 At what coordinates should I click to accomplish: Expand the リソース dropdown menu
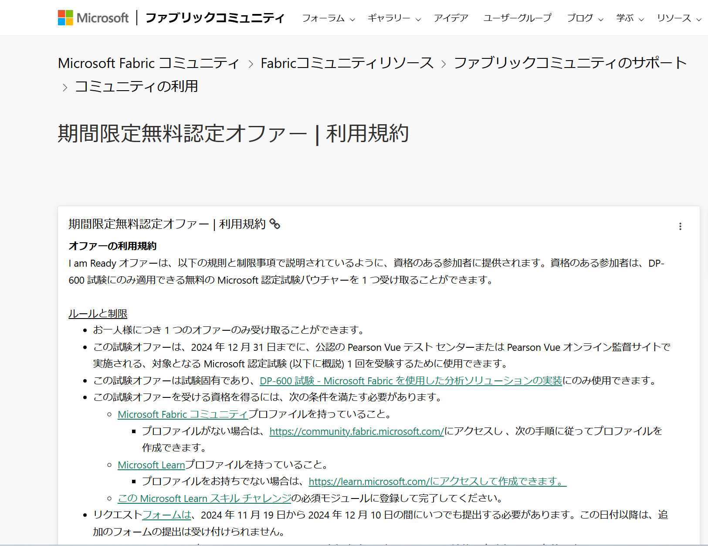pyautogui.click(x=679, y=18)
